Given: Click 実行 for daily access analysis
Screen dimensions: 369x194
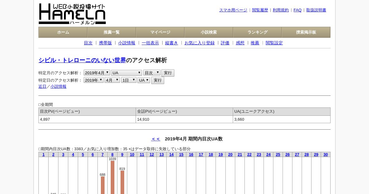Looking at the screenshot, I should click(158, 80).
